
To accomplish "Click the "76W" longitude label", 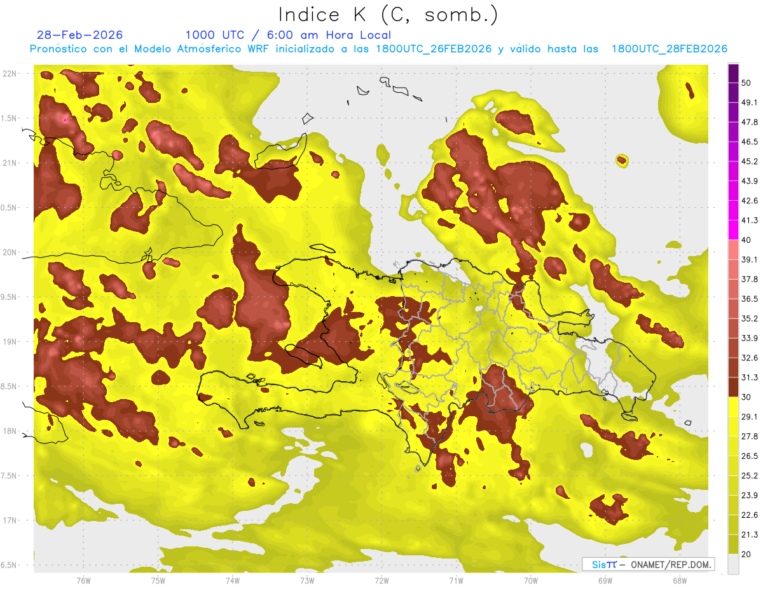I will pyautogui.click(x=83, y=581).
